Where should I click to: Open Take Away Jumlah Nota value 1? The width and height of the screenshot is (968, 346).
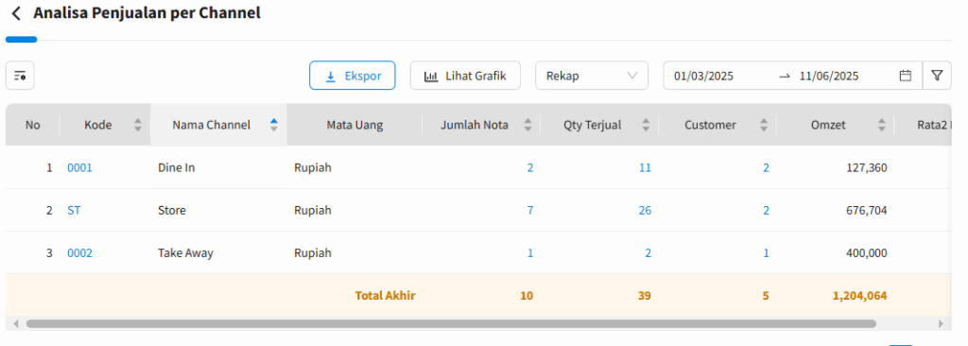530,252
